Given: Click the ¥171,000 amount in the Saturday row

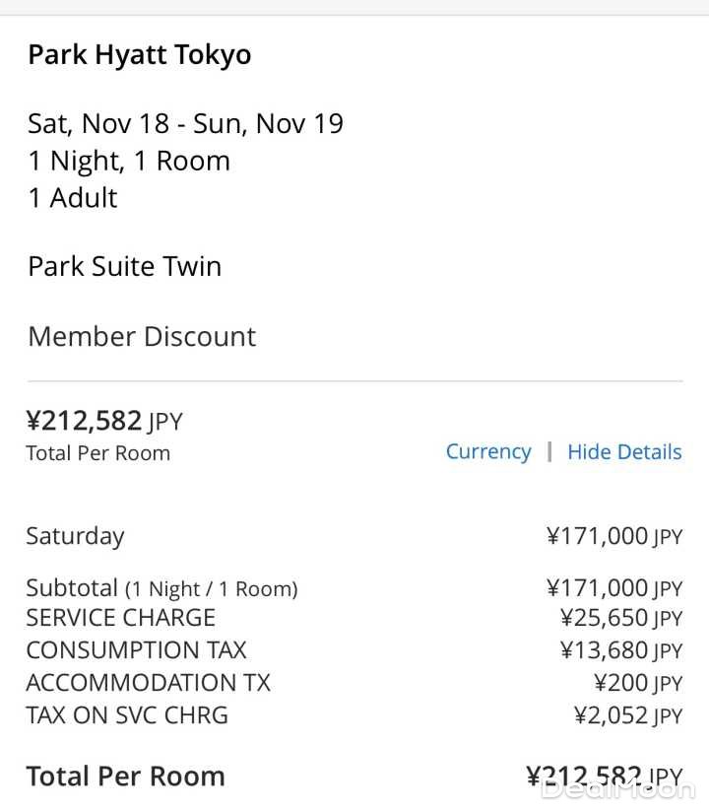Looking at the screenshot, I should (x=613, y=536).
